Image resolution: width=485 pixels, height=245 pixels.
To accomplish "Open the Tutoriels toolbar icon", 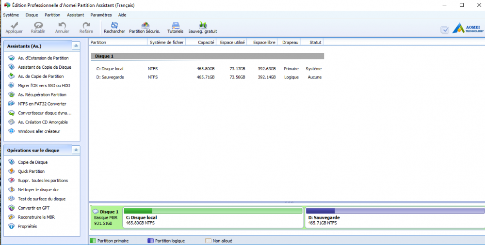I will point(176,25).
